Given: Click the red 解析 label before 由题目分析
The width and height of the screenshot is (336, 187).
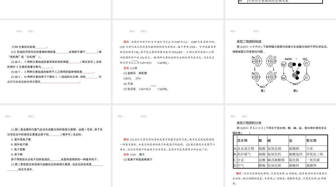Looking at the screenshot, I should click(126, 42).
